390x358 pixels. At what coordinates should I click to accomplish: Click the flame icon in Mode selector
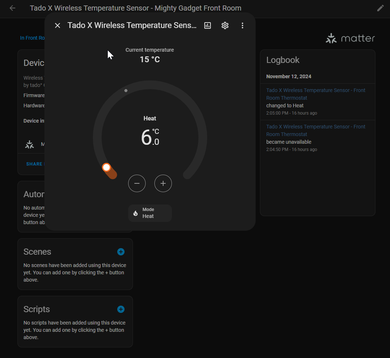tap(135, 213)
